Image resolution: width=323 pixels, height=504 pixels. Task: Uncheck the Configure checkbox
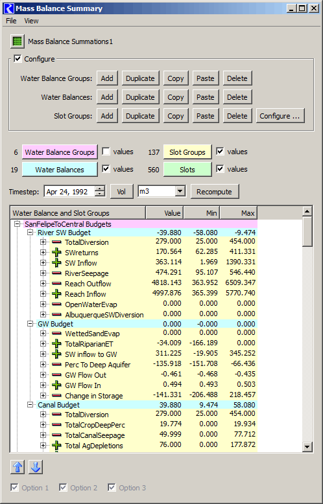click(18, 59)
